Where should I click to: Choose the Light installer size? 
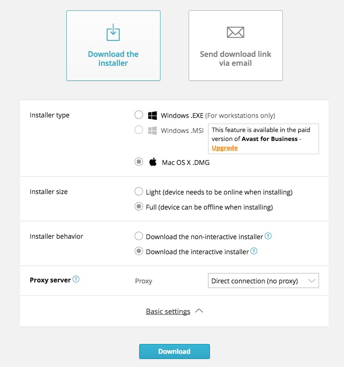click(x=139, y=192)
